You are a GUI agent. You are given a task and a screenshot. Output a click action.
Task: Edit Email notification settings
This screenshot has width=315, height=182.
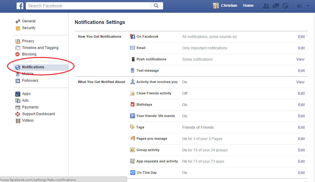[x=301, y=48]
